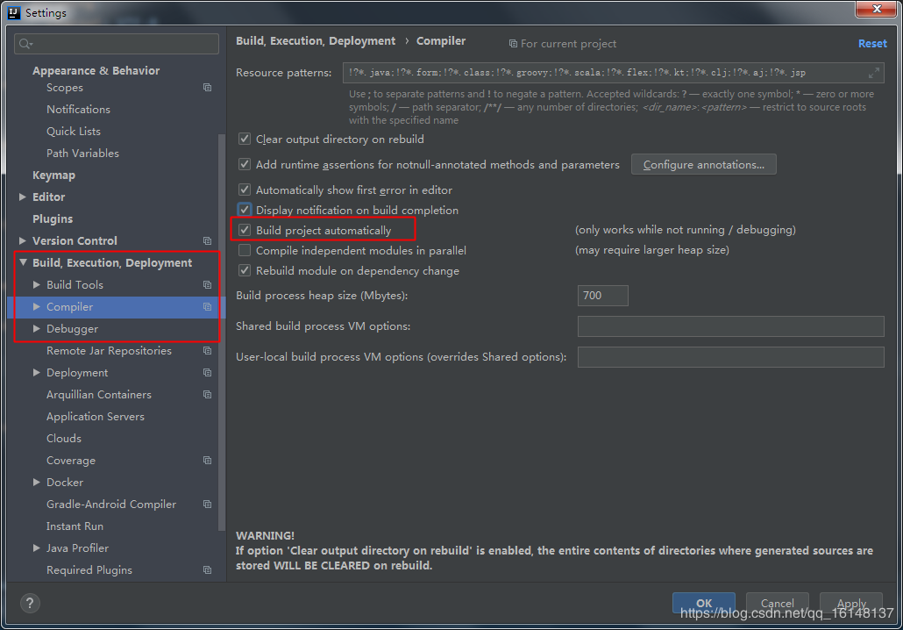Toggle Rebuild module on dependency change

245,270
